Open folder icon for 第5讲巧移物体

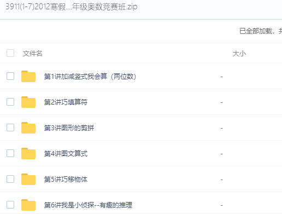(28, 179)
